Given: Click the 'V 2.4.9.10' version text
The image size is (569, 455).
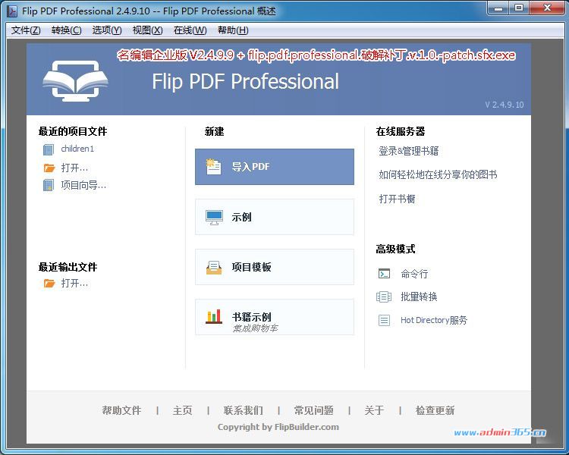Looking at the screenshot, I should point(505,105).
